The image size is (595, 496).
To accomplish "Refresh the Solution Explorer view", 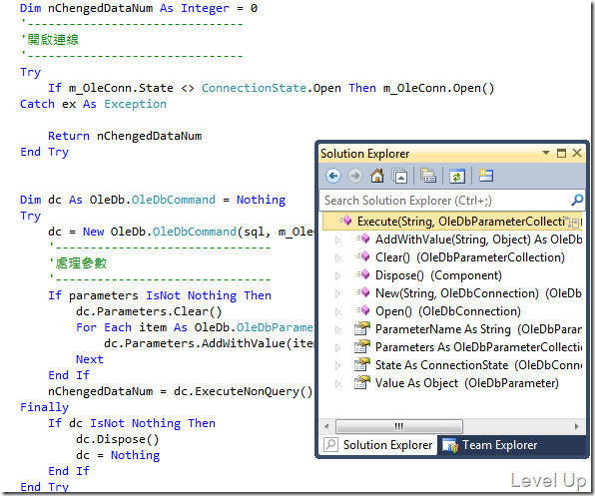I will coord(457,177).
